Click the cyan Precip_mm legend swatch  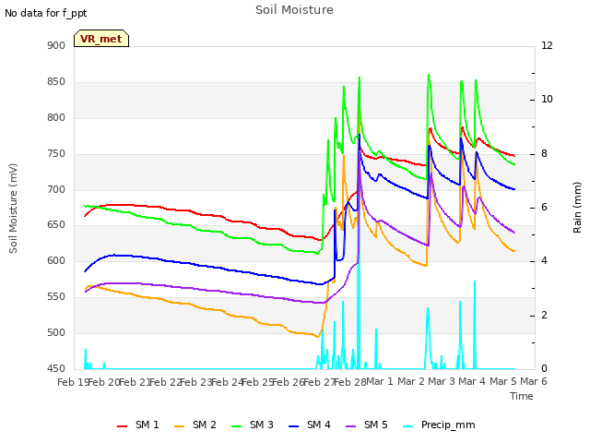[x=408, y=426]
